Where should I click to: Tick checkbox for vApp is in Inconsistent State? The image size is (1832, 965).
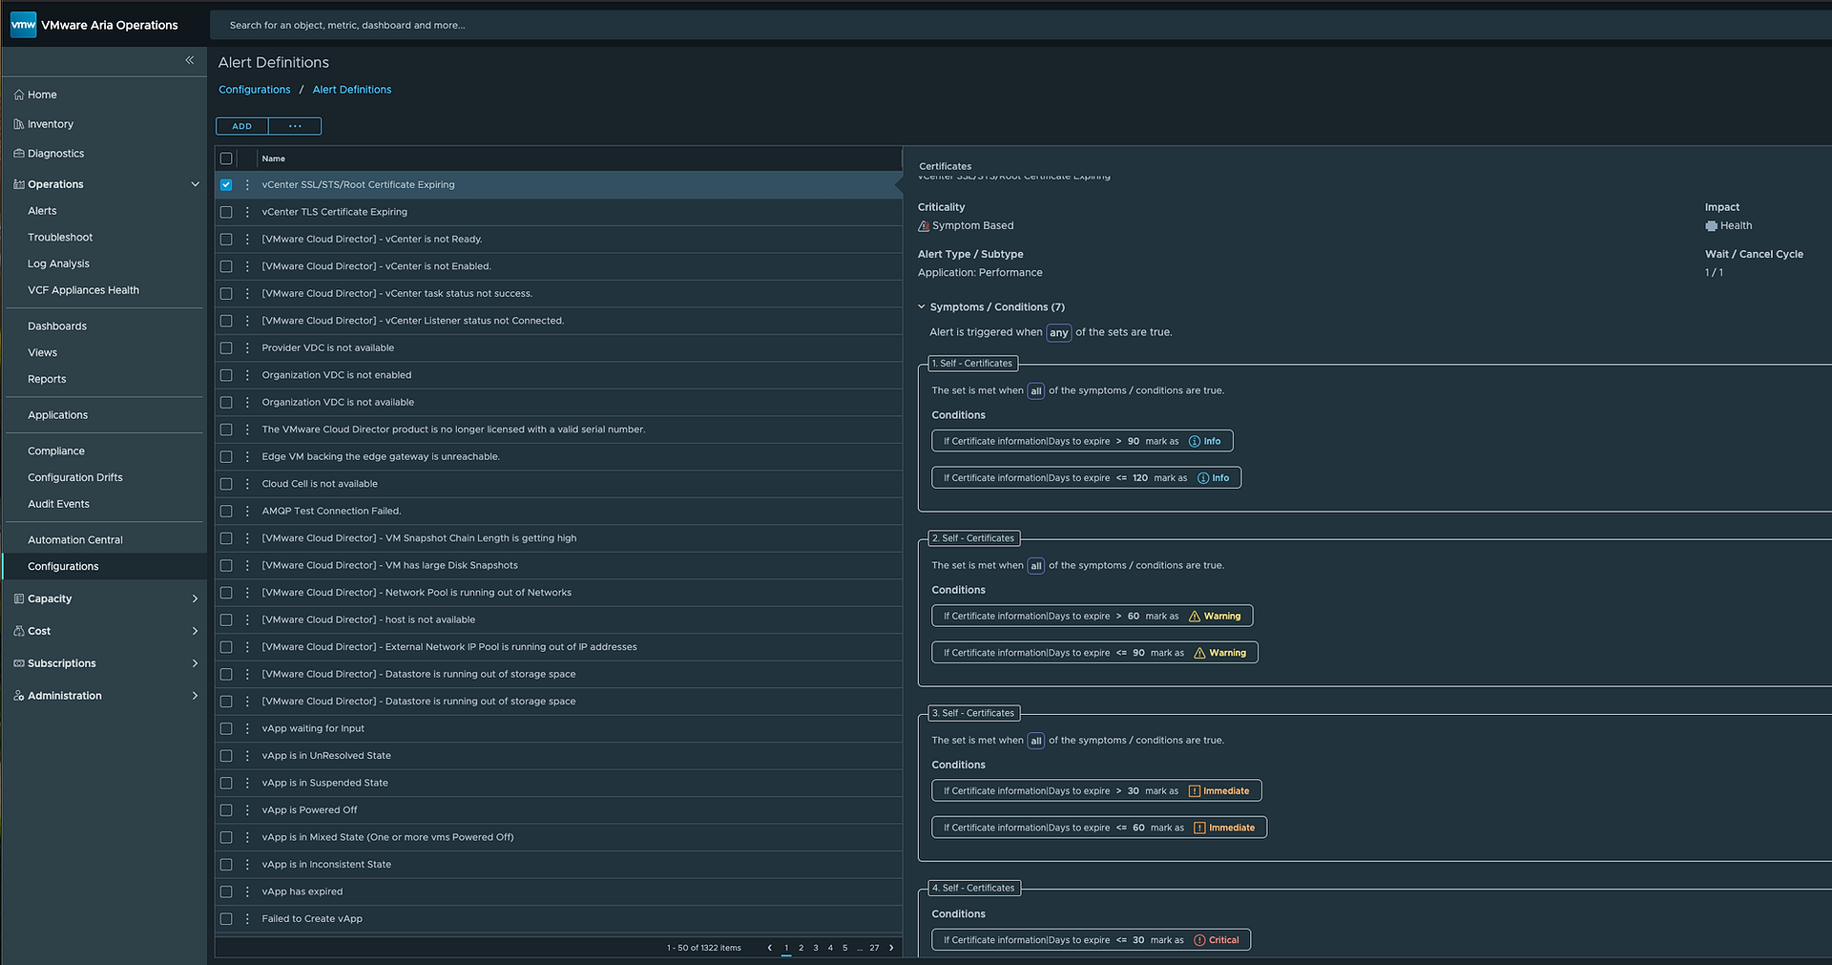point(226,865)
